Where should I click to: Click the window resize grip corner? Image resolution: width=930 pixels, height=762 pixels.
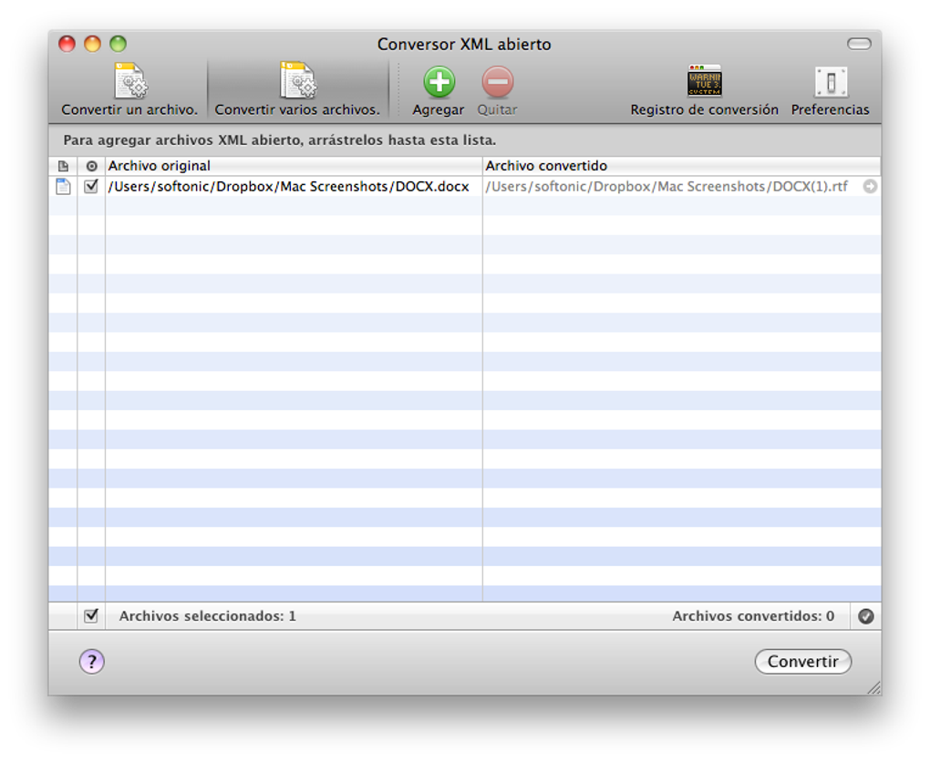pos(873,687)
